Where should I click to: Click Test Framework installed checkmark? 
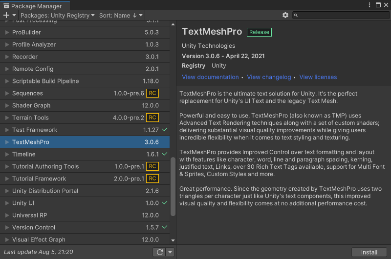(x=165, y=130)
